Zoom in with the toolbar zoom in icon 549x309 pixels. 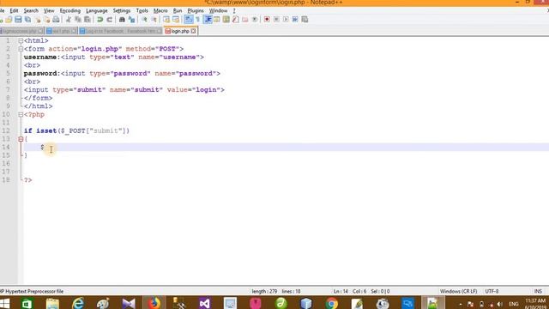pos(144,19)
